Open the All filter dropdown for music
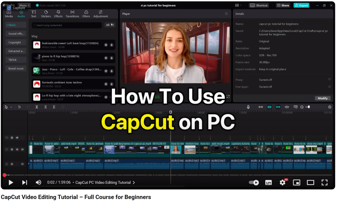Viewport: 337px width, 201px height. click(x=110, y=25)
